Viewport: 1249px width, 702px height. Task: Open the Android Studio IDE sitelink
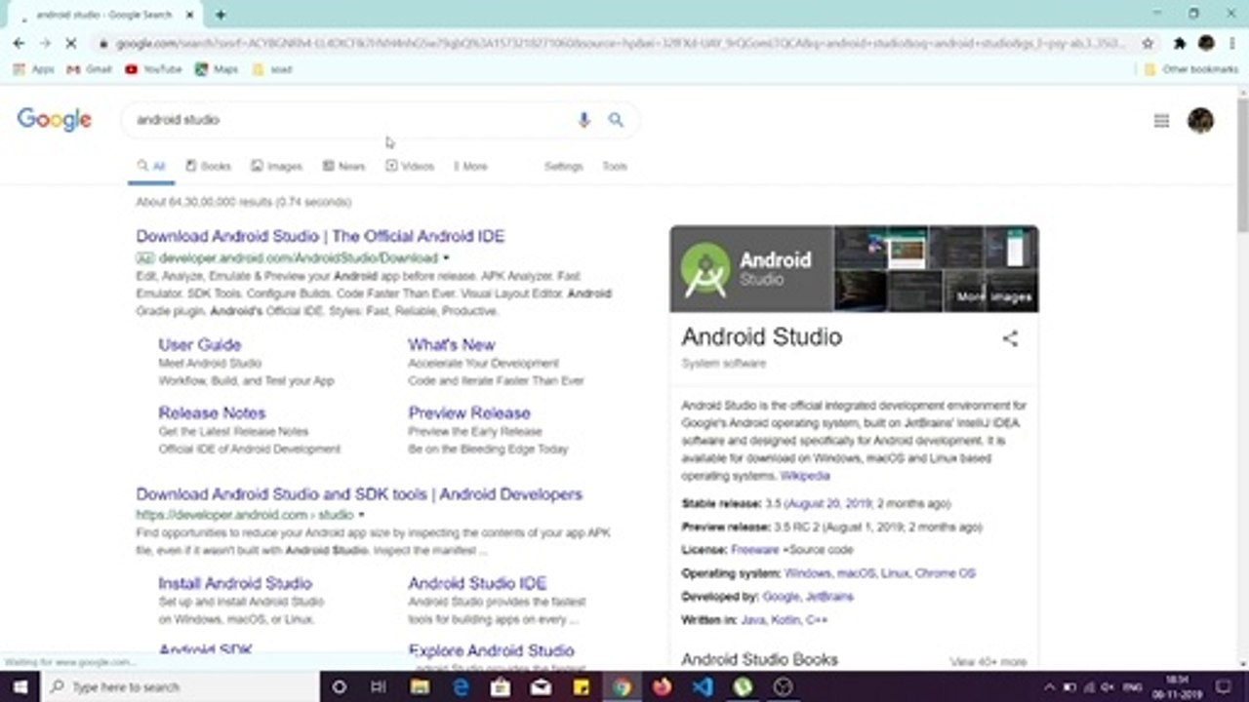[x=477, y=584]
